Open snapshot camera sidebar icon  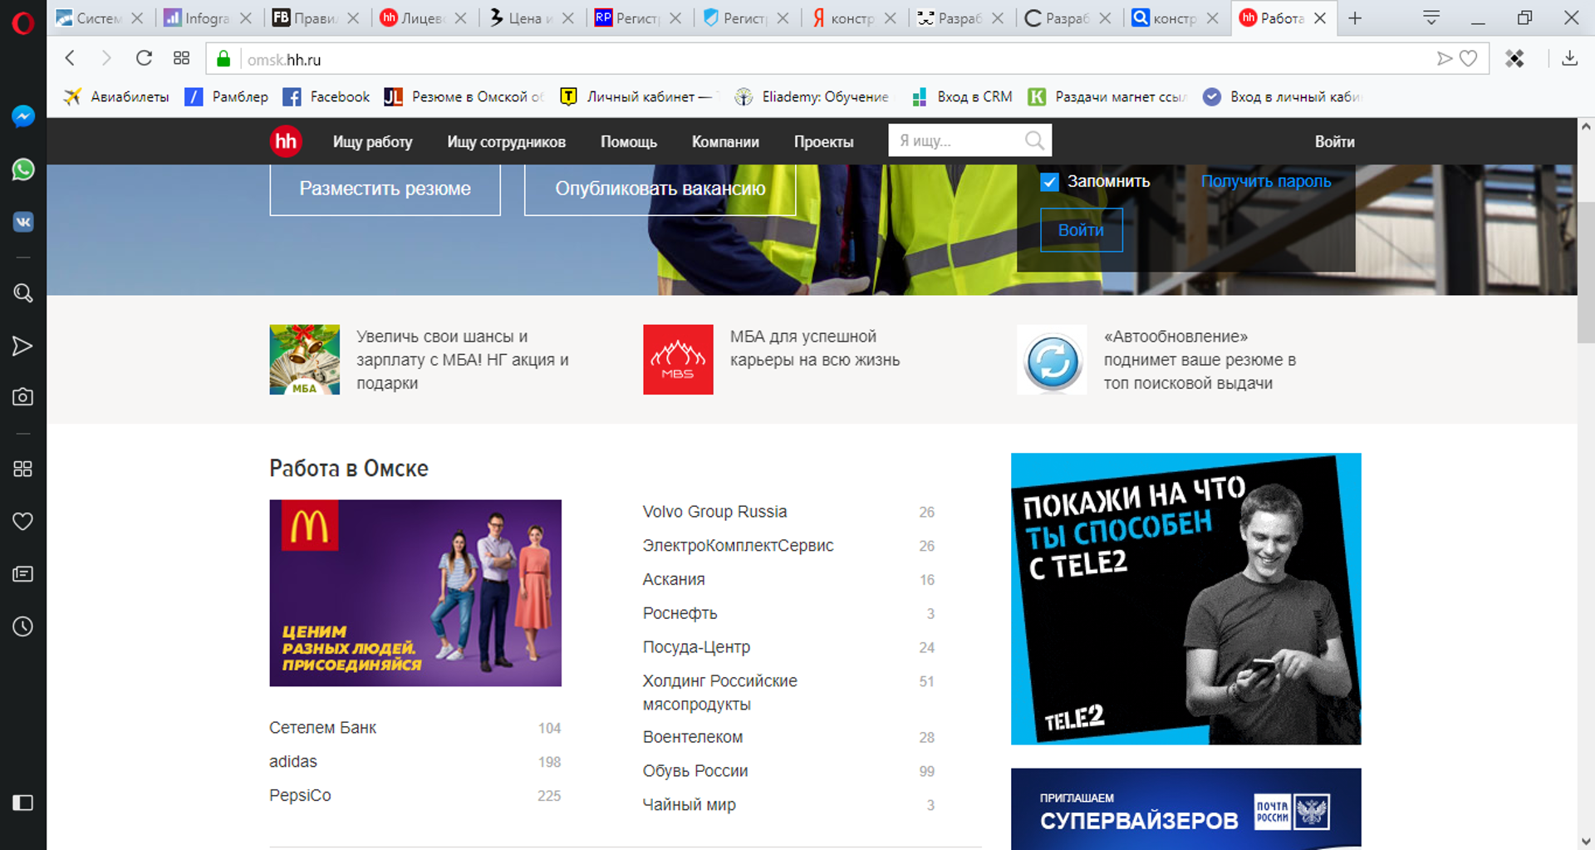coord(23,396)
